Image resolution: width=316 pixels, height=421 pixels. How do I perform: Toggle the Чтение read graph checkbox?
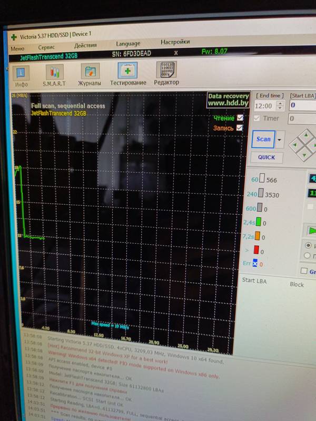click(x=241, y=117)
